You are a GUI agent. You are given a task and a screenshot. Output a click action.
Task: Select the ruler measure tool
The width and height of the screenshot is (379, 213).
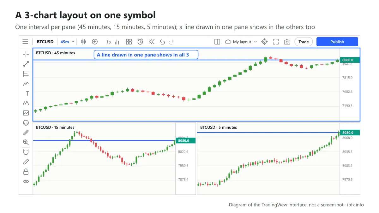pos(26,133)
